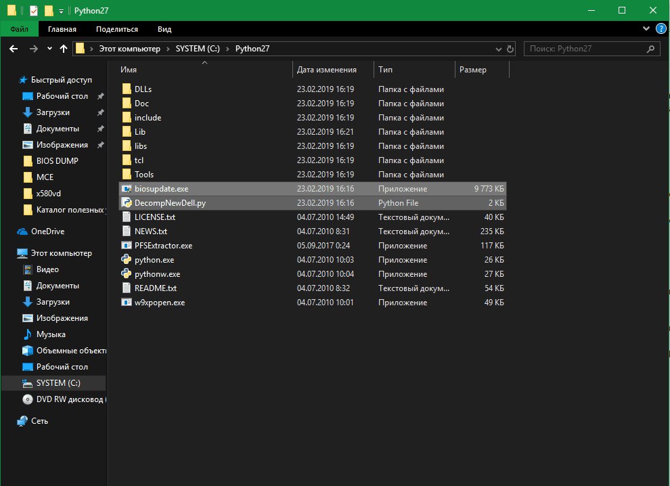This screenshot has width=670, height=486.
Task: Refresh the current folder view
Action: coord(510,49)
